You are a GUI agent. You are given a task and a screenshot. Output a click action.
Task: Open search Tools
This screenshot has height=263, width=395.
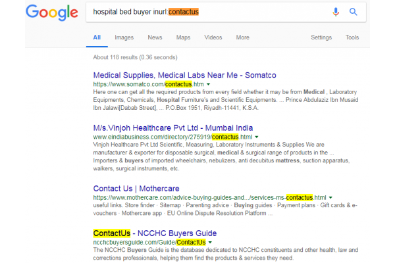352,37
